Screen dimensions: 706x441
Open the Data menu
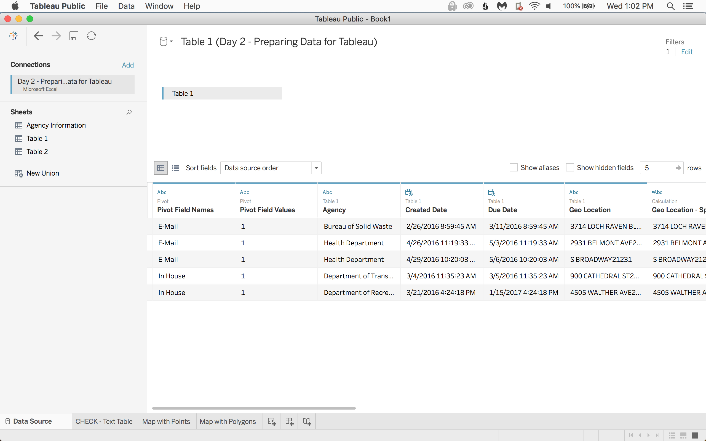[126, 6]
